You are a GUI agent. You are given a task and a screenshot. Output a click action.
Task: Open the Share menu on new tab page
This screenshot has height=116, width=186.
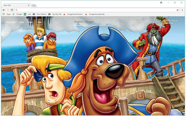(x=30, y=22)
